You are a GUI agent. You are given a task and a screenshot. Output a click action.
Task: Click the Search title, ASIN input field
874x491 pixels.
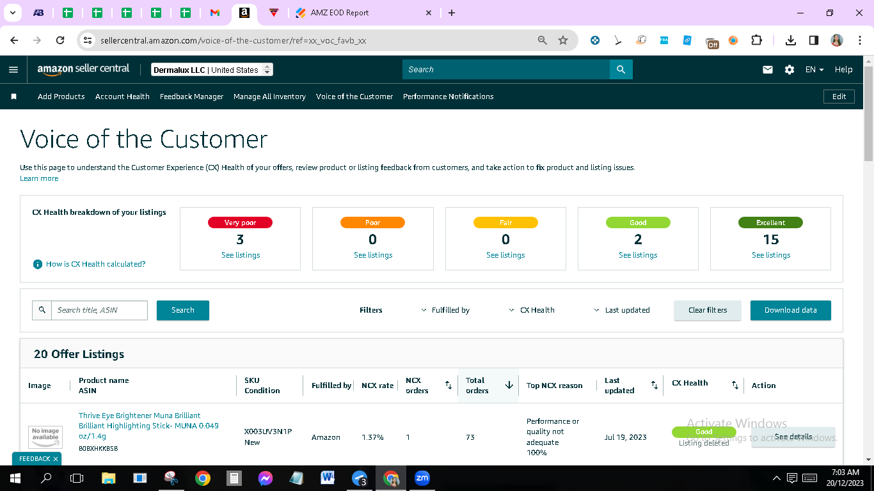pyautogui.click(x=99, y=310)
